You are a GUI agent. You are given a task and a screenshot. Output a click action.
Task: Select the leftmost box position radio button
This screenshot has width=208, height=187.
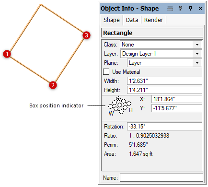111,106
